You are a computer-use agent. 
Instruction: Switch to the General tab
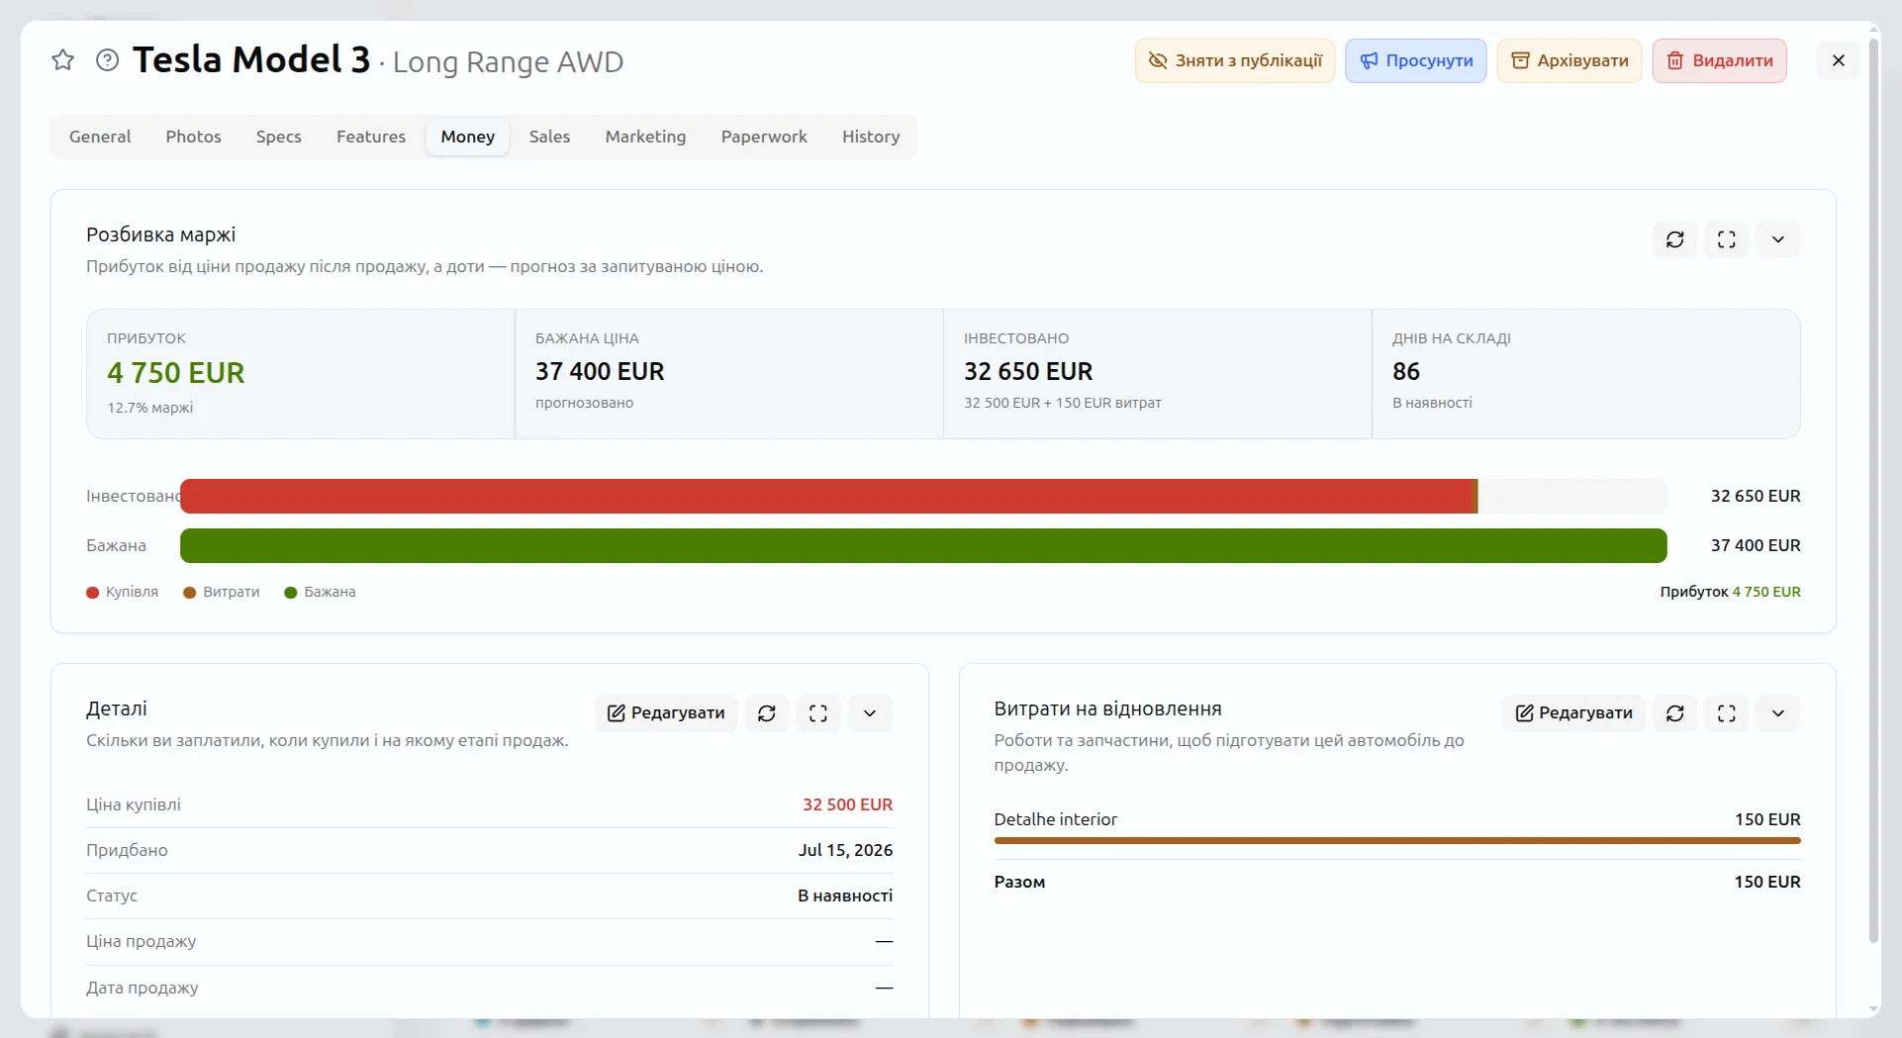point(100,137)
